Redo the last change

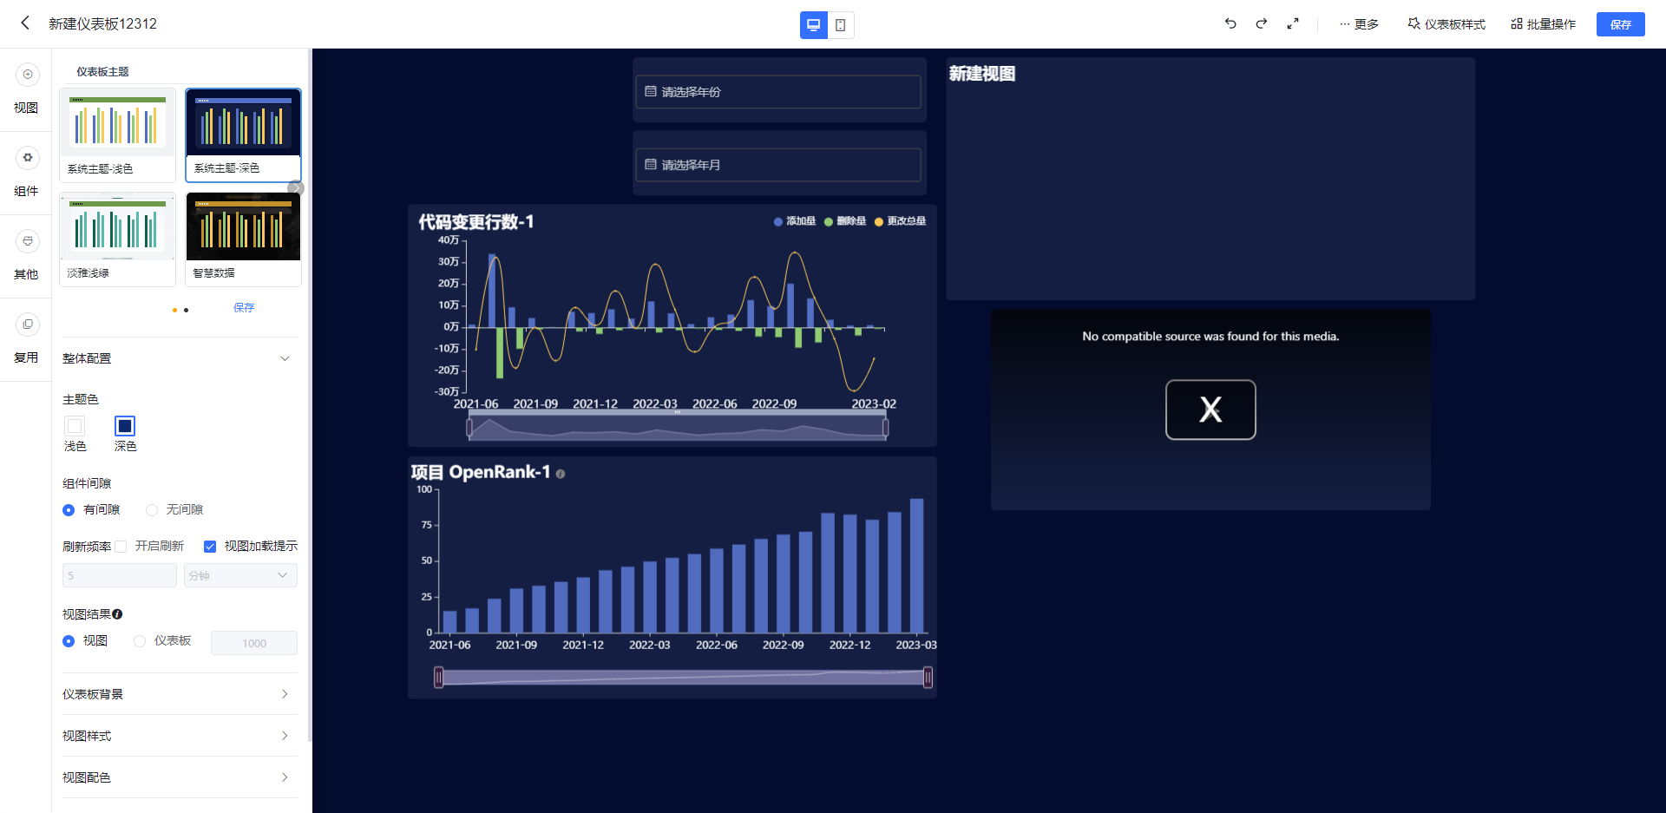tap(1262, 23)
